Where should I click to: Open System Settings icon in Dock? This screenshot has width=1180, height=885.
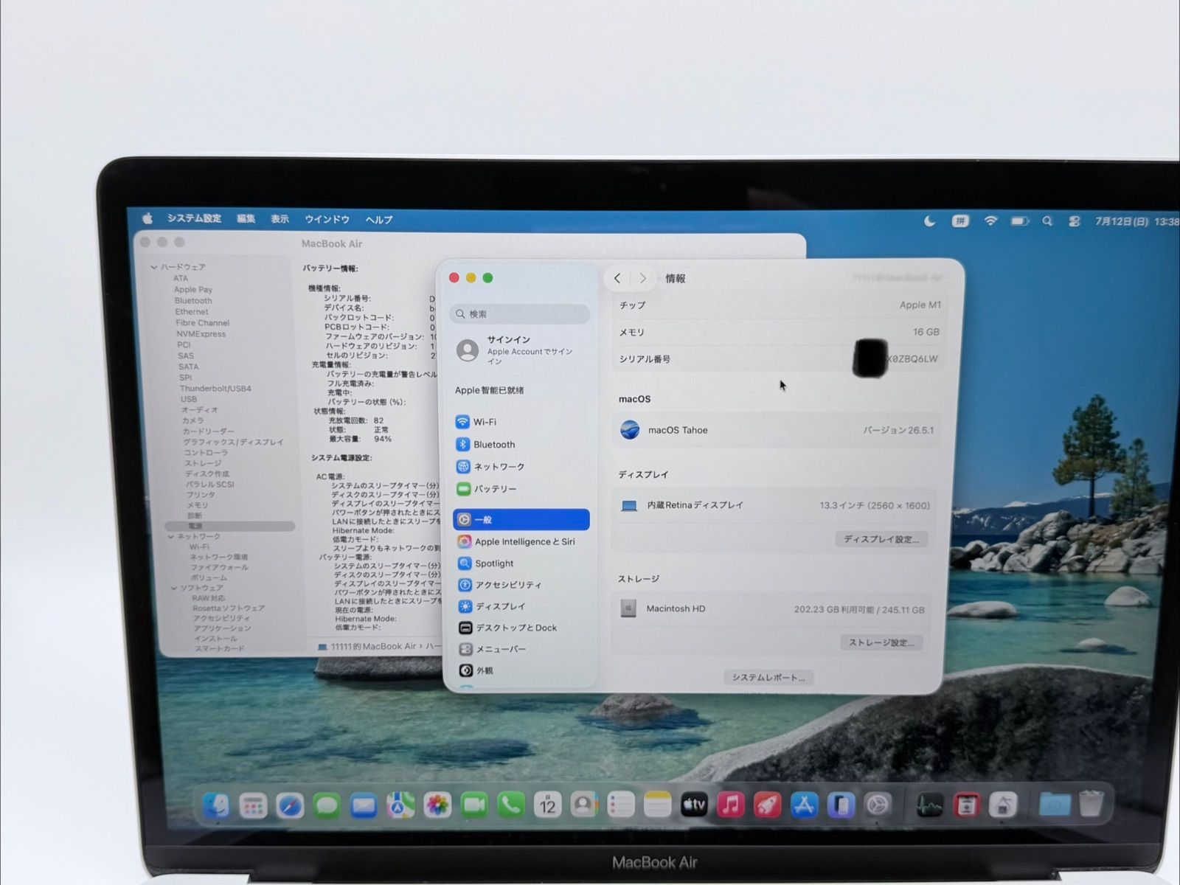tap(878, 805)
